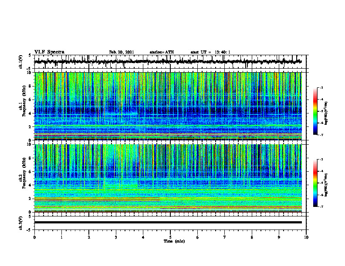Screen dimensions: 345x266
Task: Click the "10" kHz tick on ch.1 spectrogram axis
Action: pos(30,73)
